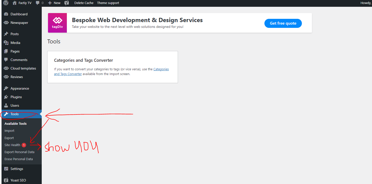Open the Import submenu item
The height and width of the screenshot is (184, 372).
click(10, 131)
